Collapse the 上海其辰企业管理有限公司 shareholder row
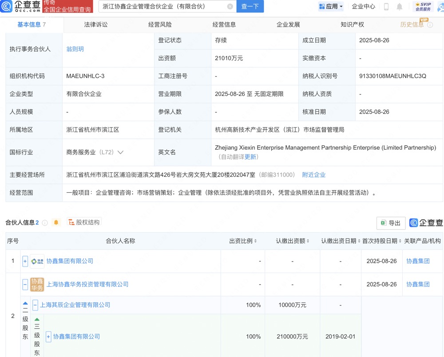The width and height of the screenshot is (444, 357). [x=35, y=305]
